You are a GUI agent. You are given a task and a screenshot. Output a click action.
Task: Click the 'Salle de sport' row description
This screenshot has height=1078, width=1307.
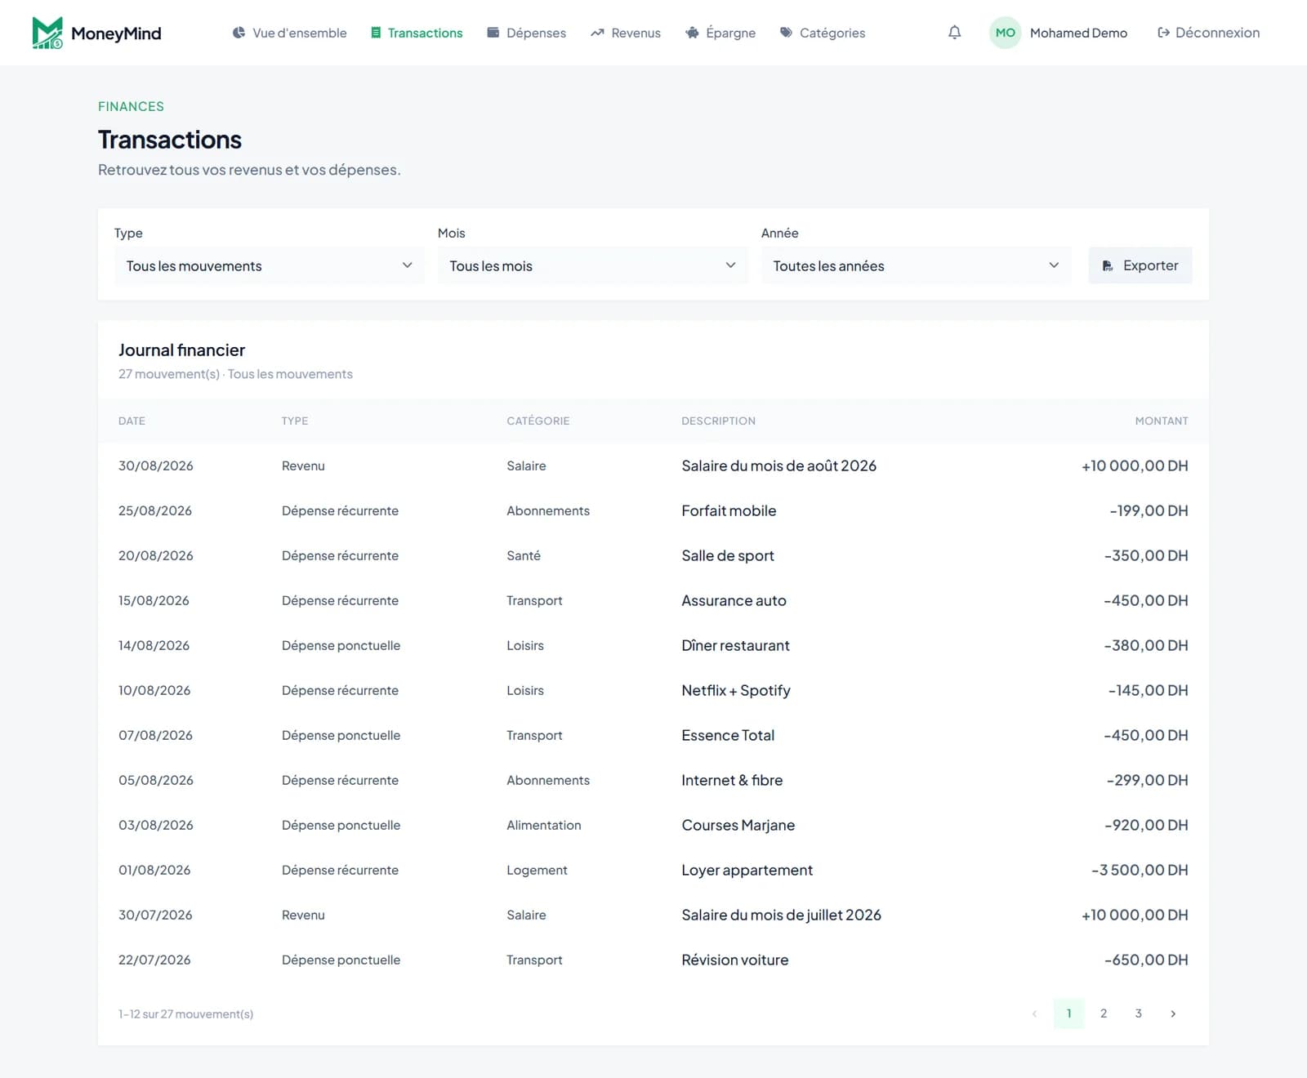[728, 555]
